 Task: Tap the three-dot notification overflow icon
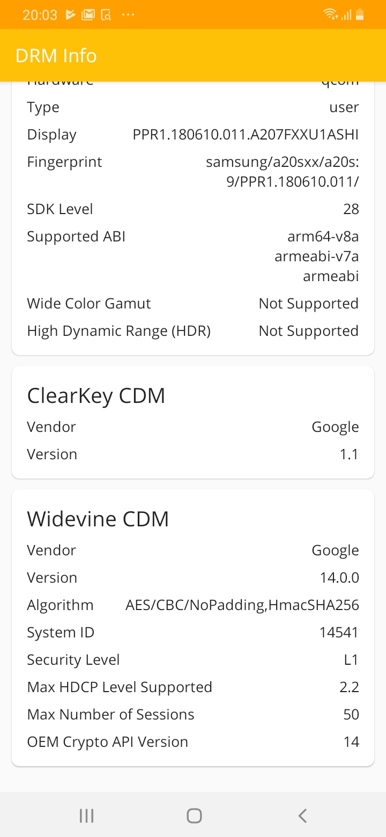pos(128,15)
